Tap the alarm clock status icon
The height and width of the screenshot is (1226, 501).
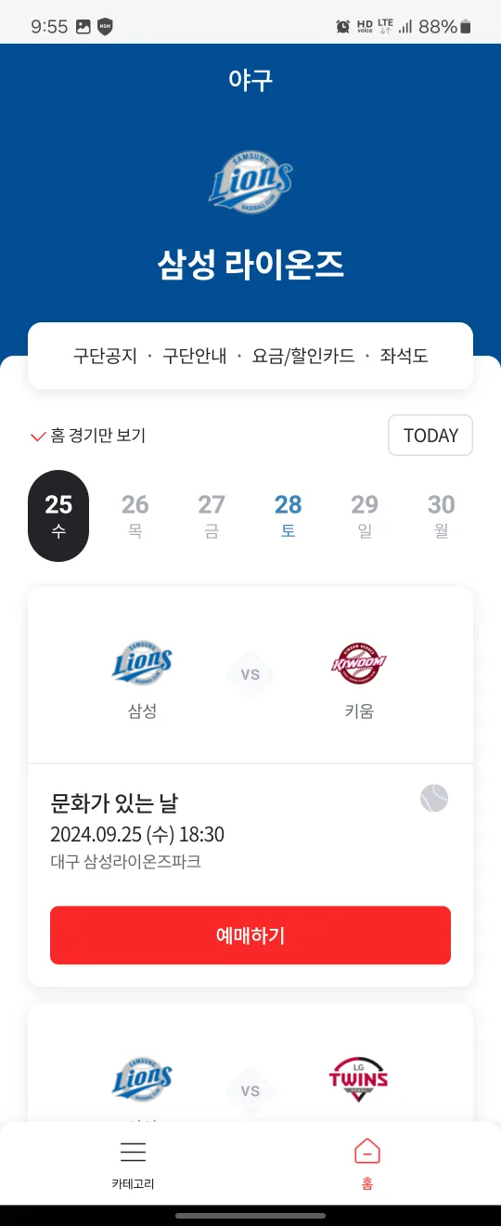pos(343,27)
